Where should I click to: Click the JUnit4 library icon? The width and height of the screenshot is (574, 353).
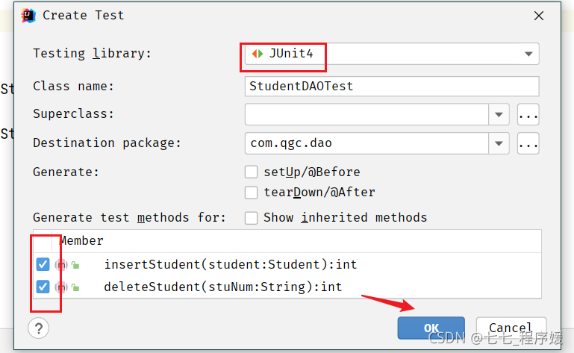[x=258, y=54]
